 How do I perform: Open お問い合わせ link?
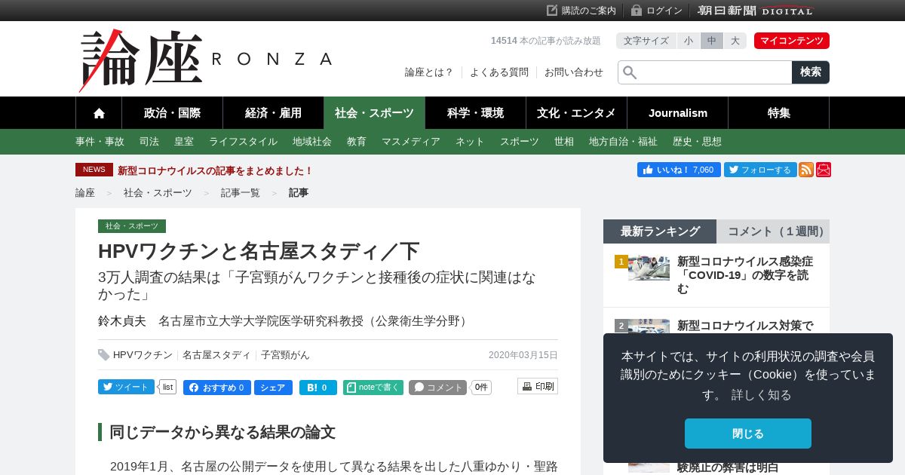pyautogui.click(x=574, y=72)
